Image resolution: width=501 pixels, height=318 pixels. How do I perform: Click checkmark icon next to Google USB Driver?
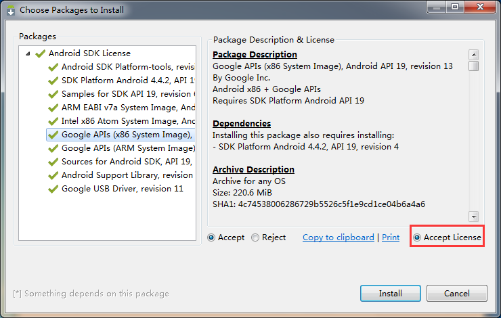click(53, 189)
